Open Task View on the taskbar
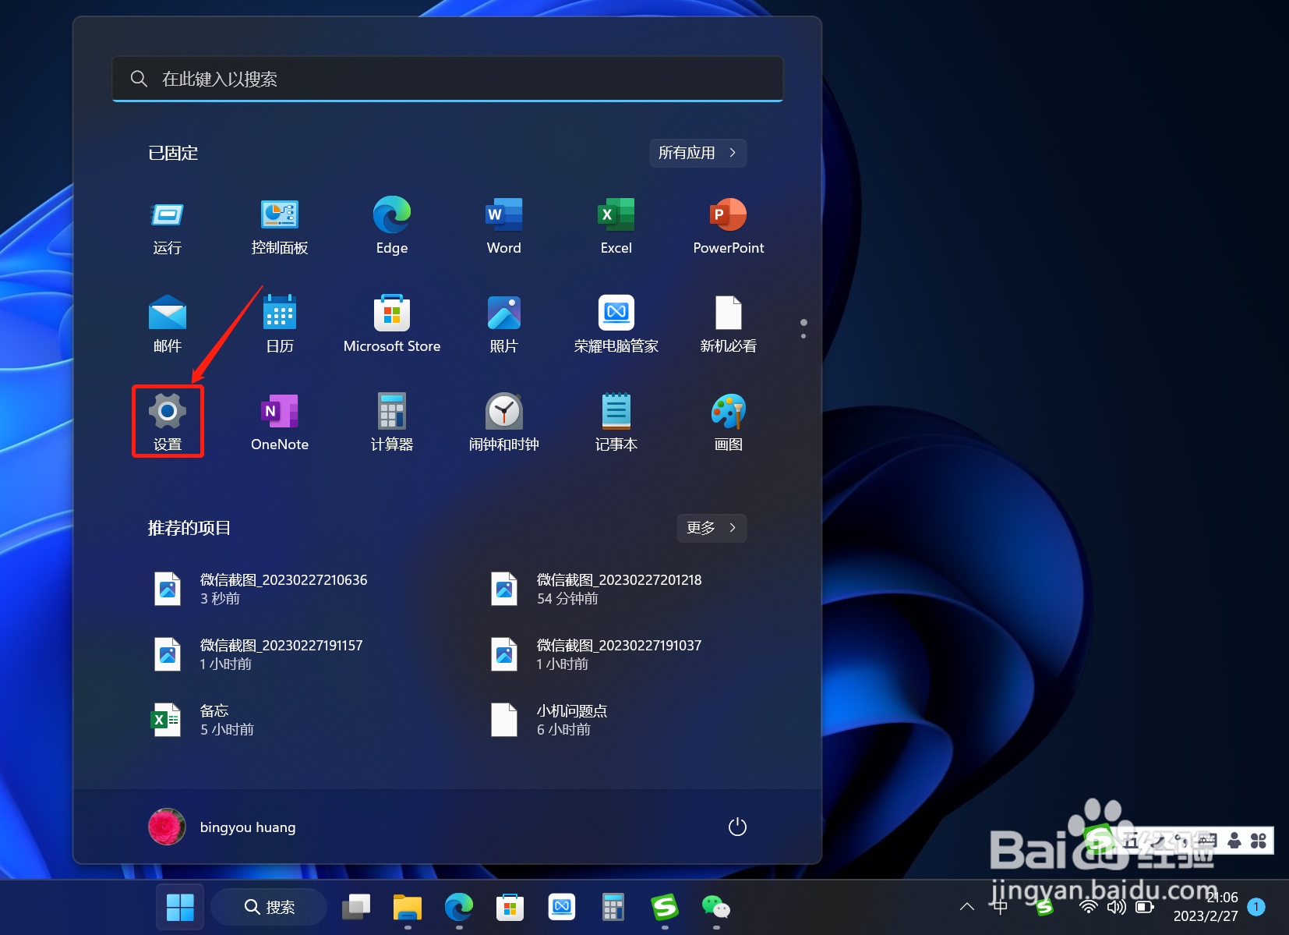1289x935 pixels. 356,908
